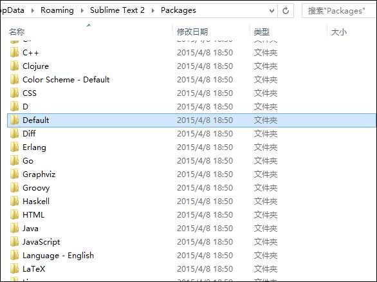
Task: Select the HTML folder name
Action: tap(33, 214)
